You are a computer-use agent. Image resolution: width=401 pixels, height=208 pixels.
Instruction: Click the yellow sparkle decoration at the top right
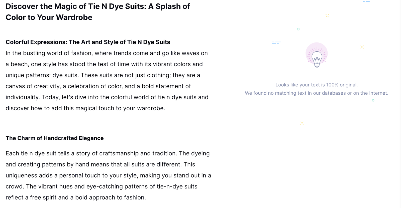[327, 15]
